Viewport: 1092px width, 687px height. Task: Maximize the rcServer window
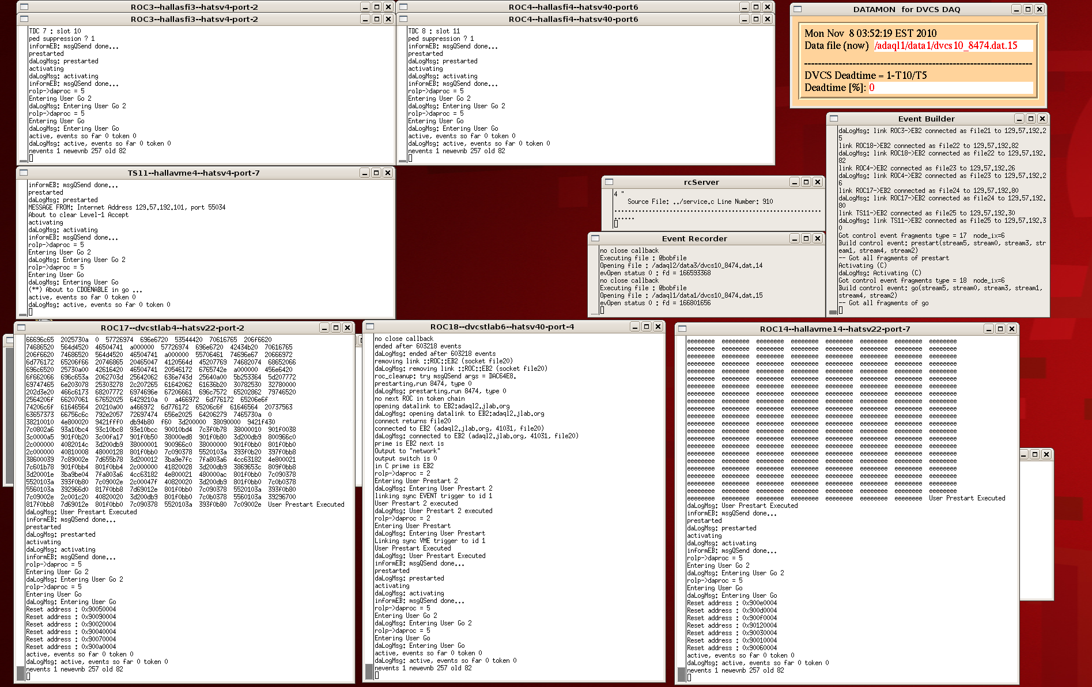click(806, 182)
